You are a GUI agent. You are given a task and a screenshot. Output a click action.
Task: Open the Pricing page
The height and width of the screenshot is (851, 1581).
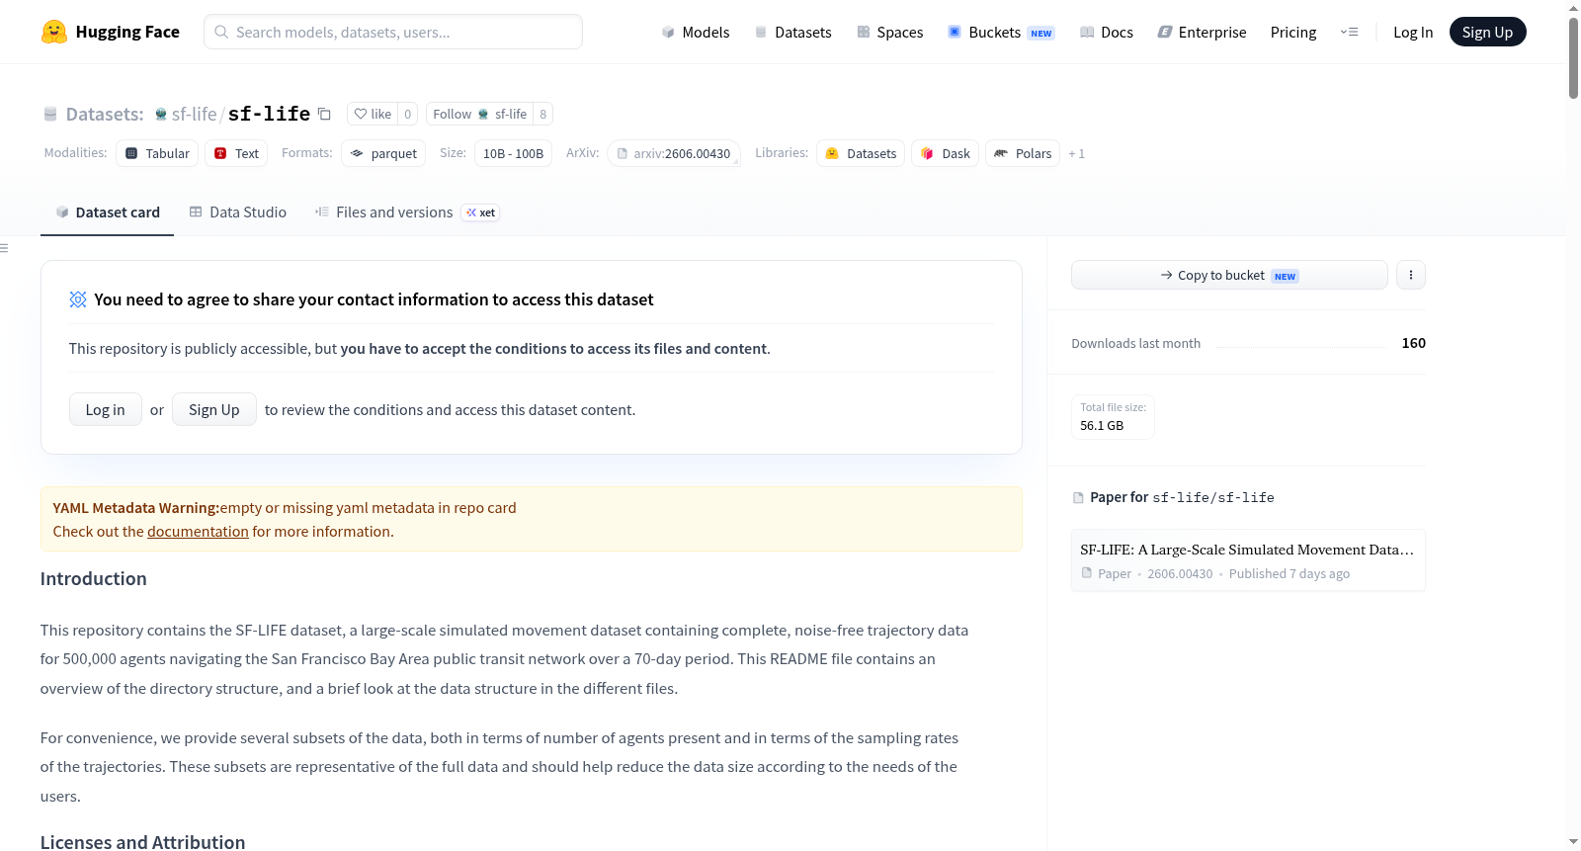[x=1293, y=32]
